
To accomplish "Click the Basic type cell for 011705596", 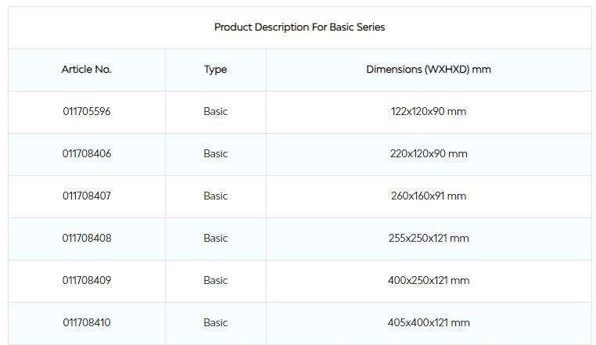I will (x=215, y=112).
